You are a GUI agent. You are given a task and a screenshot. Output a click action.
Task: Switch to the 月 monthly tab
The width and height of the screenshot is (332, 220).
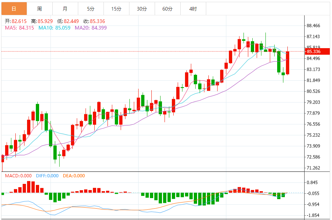coord(65,9)
